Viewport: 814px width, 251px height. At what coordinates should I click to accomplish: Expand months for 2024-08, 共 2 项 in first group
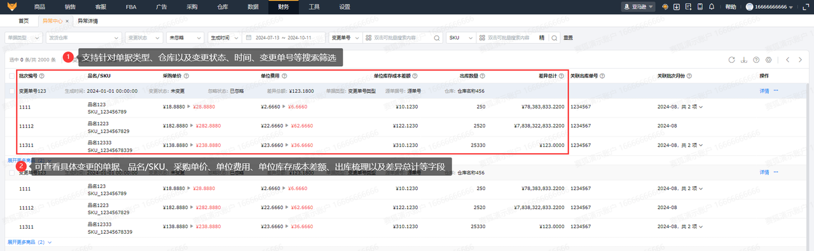[701, 107]
